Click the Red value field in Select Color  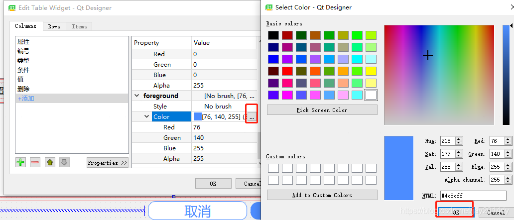[497, 141]
